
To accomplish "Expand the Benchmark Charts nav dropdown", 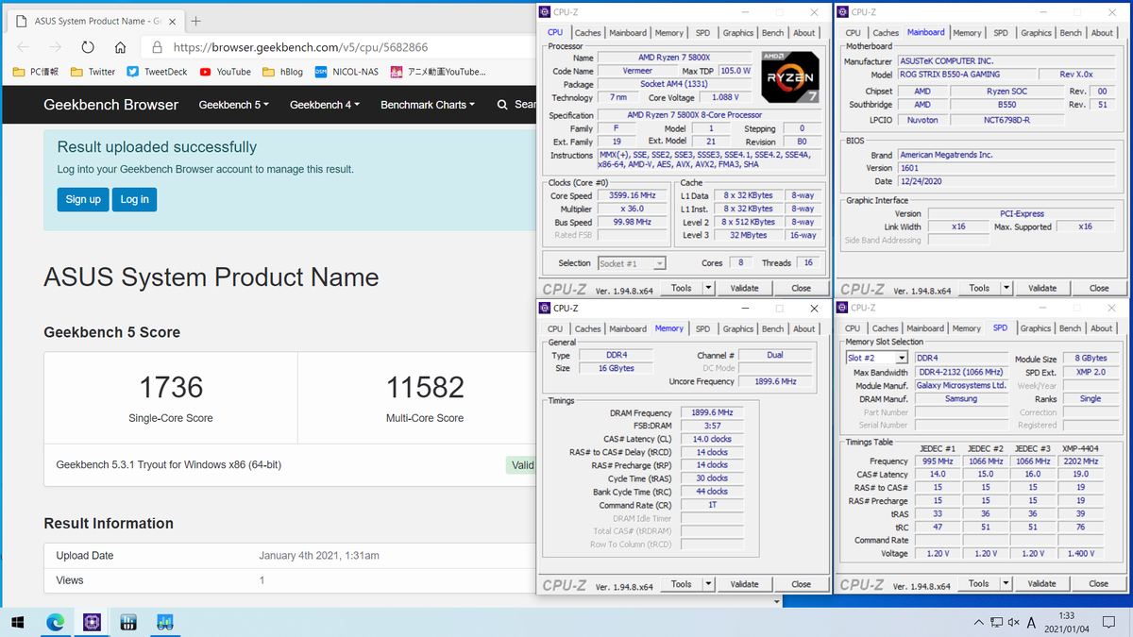I will pos(428,105).
